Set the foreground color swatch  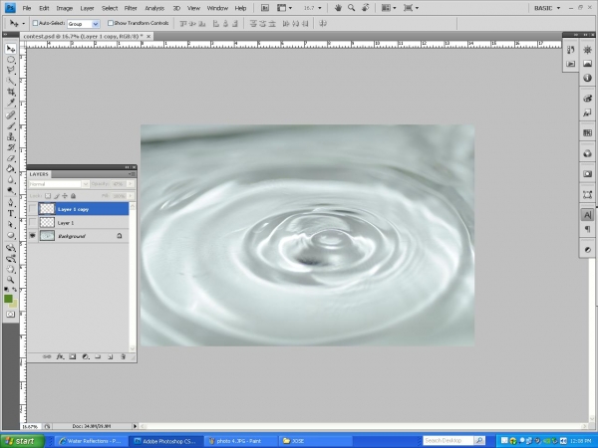pos(8,299)
